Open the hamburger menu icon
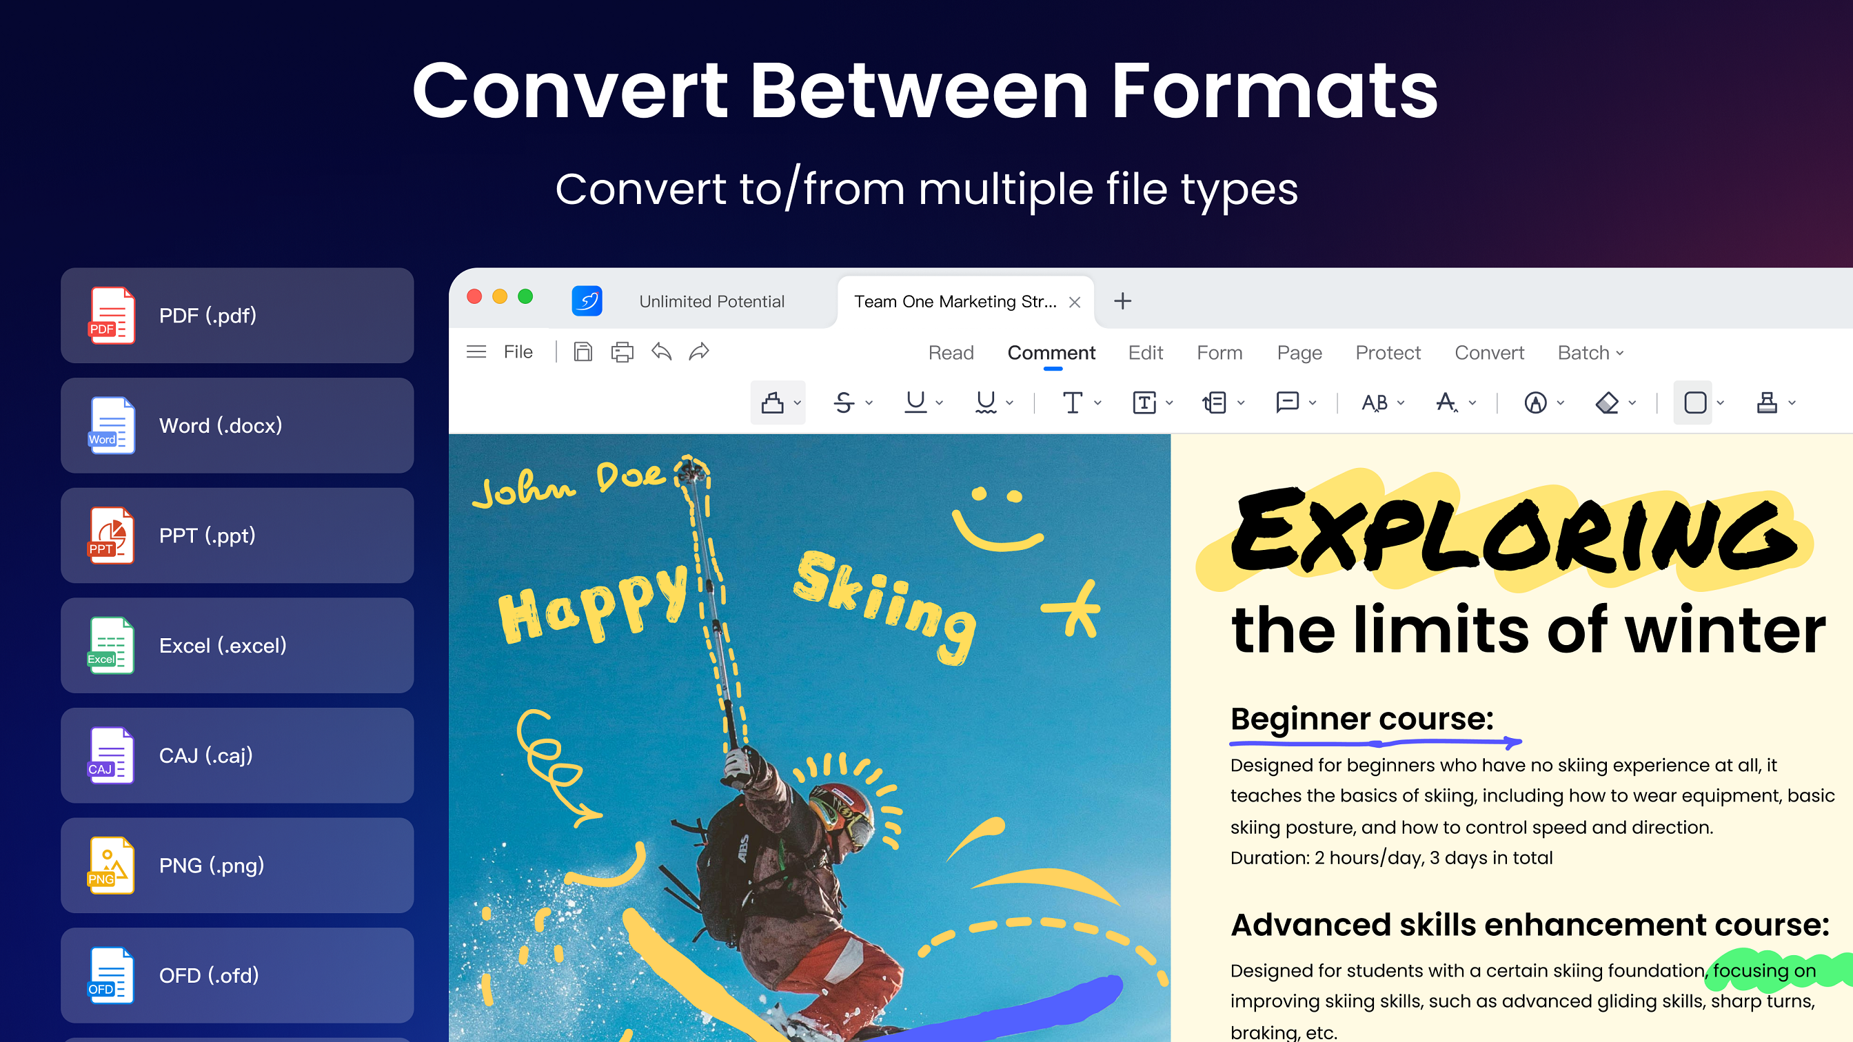 (476, 351)
